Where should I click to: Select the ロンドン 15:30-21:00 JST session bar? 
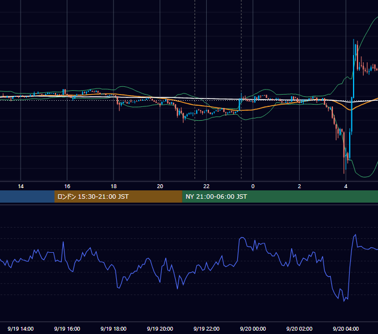(118, 197)
